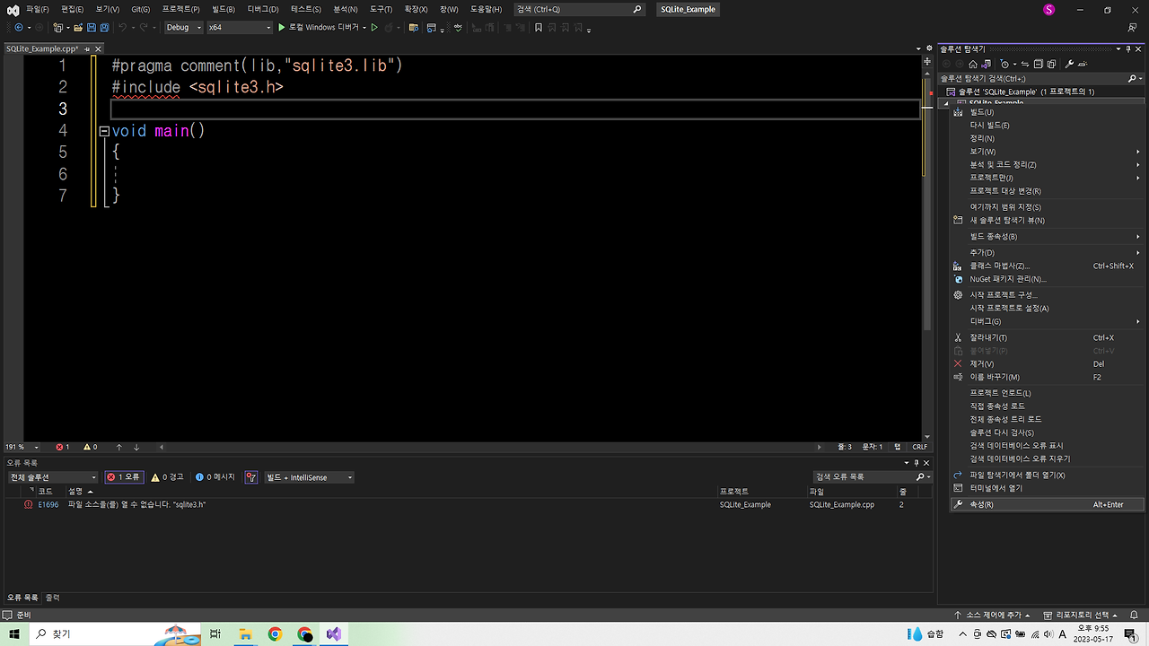1149x646 pixels.
Task: Click the Navigate Backward arrow icon
Action: pyautogui.click(x=19, y=28)
